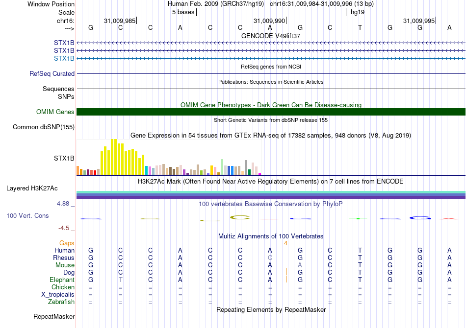Screen dimensions: 466x328
Task: Click the Sequences track label
Action: (58, 89)
